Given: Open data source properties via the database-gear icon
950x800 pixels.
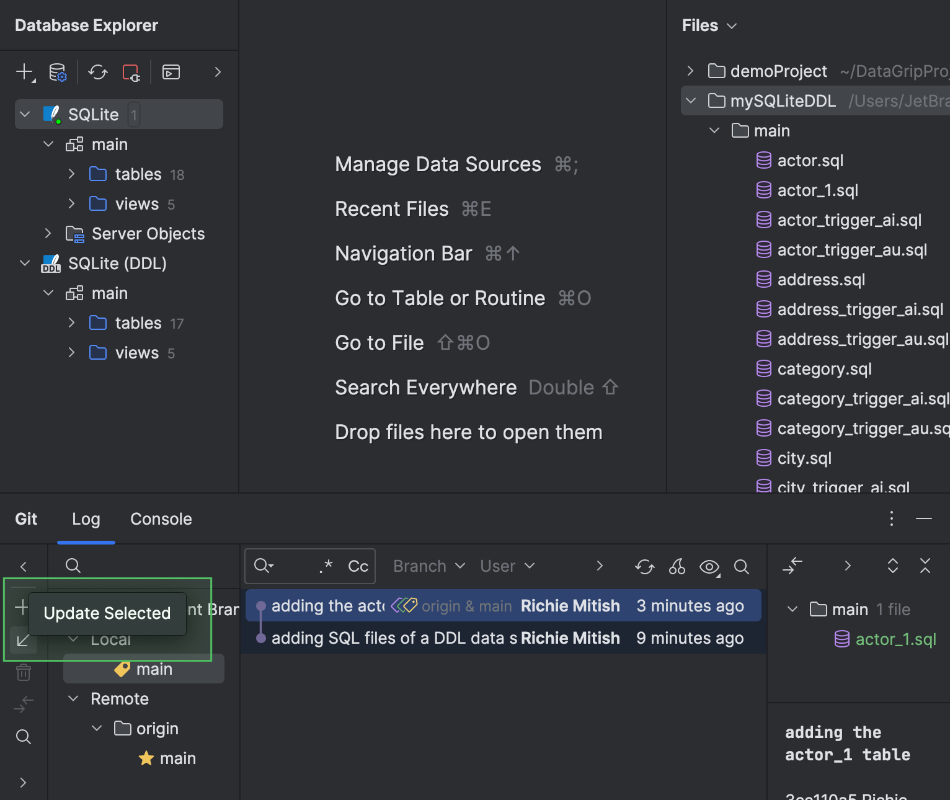Looking at the screenshot, I should click(x=57, y=72).
